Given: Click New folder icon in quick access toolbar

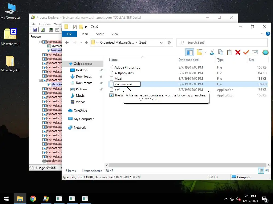Looking at the screenshot, I should (81, 27).
